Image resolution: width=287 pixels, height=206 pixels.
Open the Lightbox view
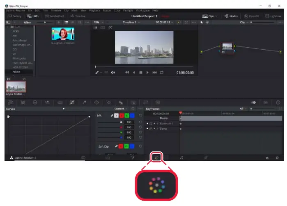click(273, 16)
